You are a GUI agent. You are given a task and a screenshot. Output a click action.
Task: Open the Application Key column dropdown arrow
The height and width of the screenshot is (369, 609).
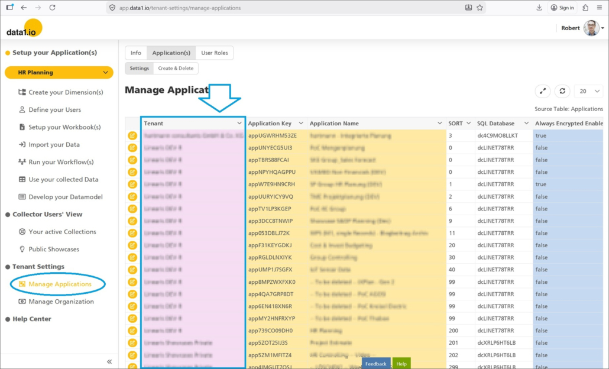pyautogui.click(x=301, y=124)
